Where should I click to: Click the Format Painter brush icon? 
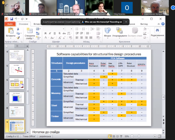click(18, 38)
